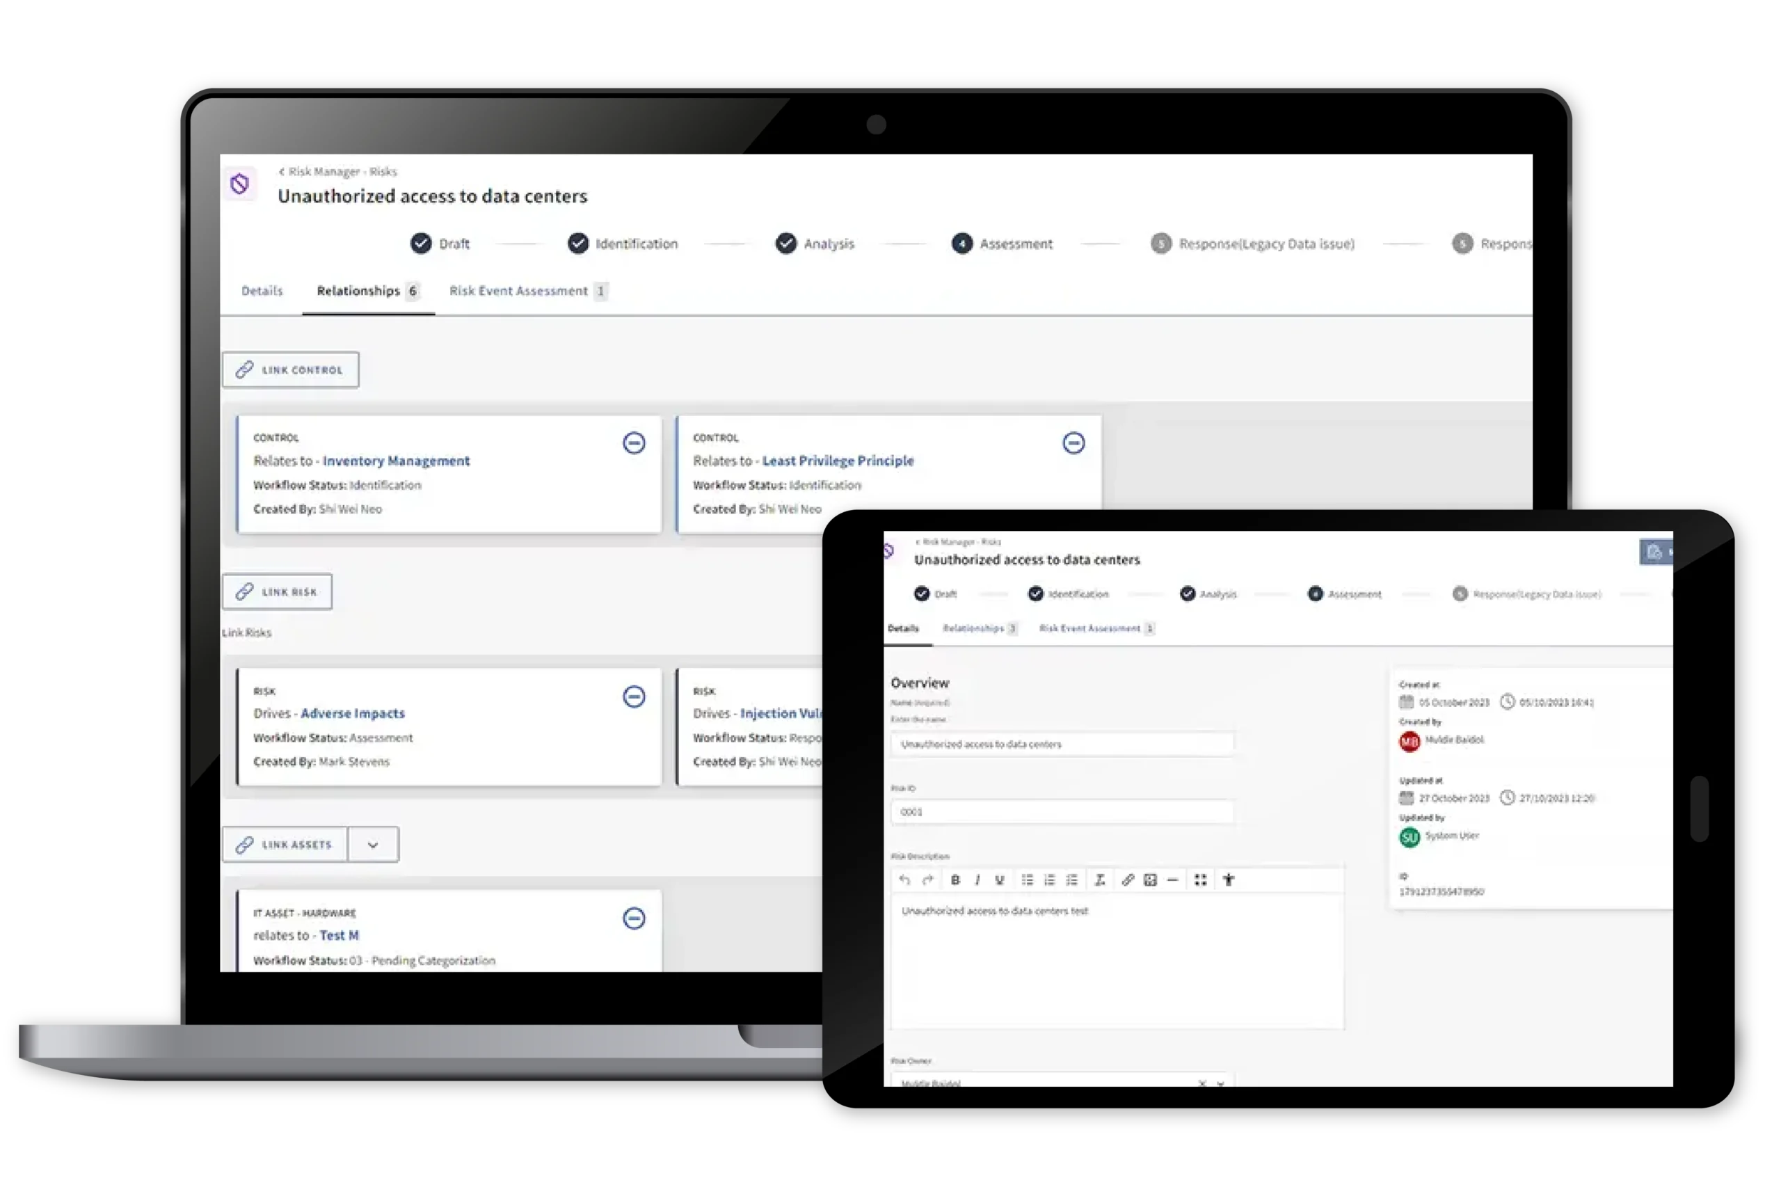This screenshot has width=1781, height=1194.
Task: Select the Draft workflow step circle
Action: (421, 244)
